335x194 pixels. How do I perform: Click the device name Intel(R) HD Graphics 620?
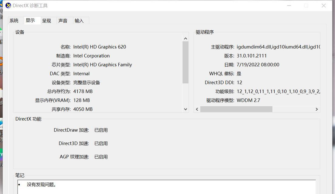pos(100,47)
